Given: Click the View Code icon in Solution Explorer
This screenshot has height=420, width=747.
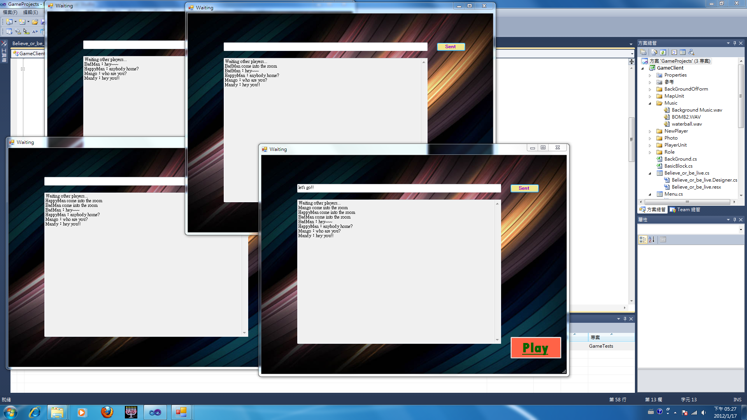Looking at the screenshot, I should (674, 52).
